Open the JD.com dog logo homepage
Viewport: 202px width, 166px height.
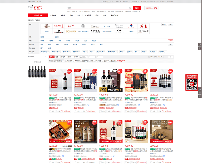35,8
